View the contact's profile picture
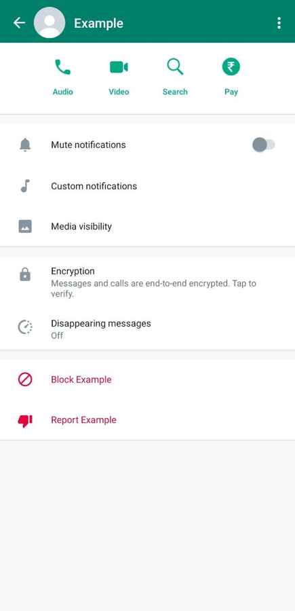This screenshot has width=295, height=611. [50, 23]
